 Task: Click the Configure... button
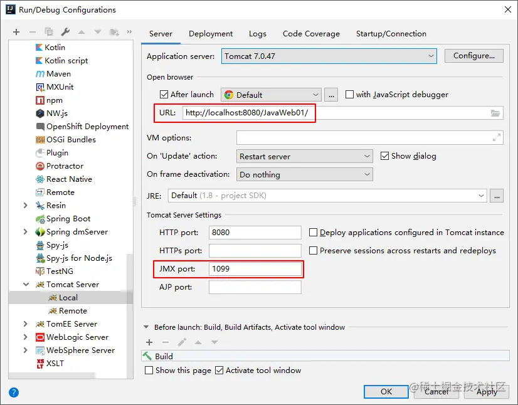pos(473,56)
